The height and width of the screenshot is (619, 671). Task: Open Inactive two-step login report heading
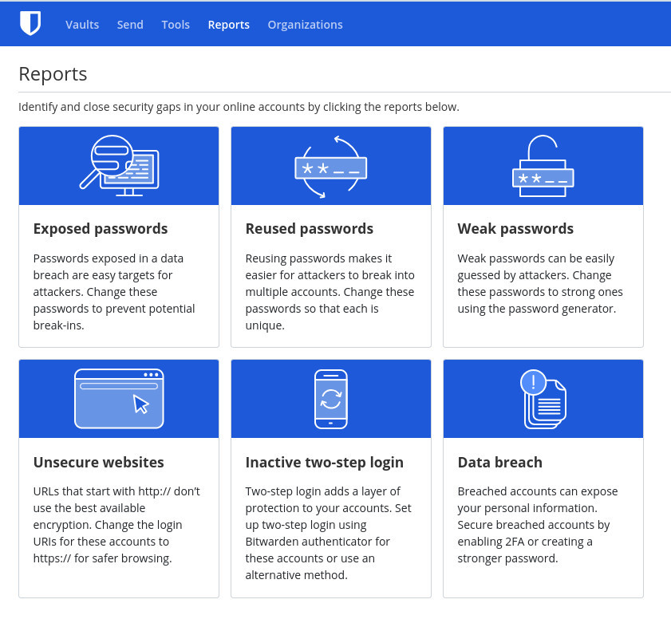click(324, 462)
